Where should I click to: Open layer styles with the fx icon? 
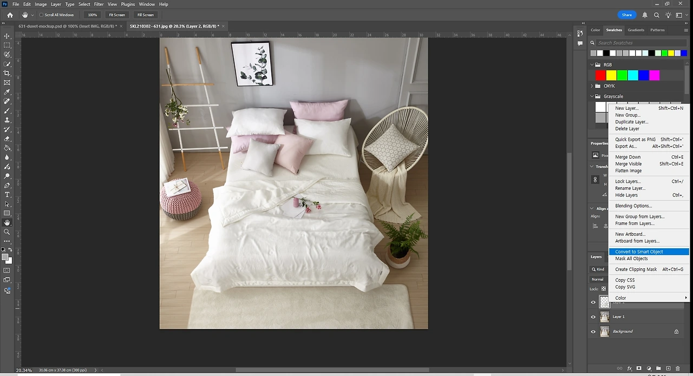pos(629,368)
